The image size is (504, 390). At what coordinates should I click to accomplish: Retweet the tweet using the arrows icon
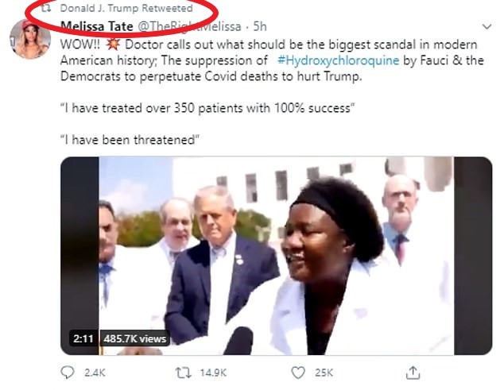(x=183, y=372)
